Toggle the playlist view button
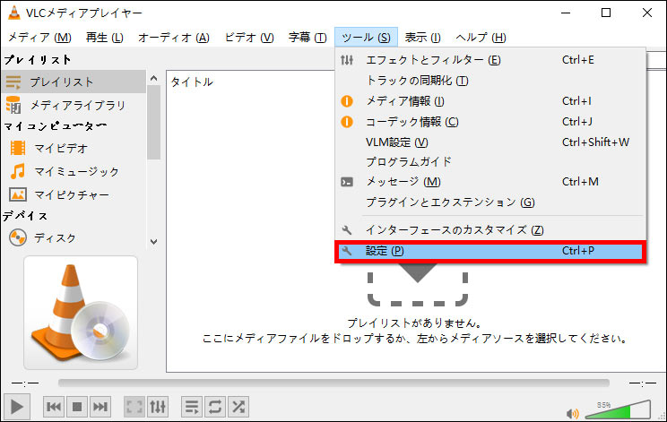The image size is (667, 422). pos(192,407)
